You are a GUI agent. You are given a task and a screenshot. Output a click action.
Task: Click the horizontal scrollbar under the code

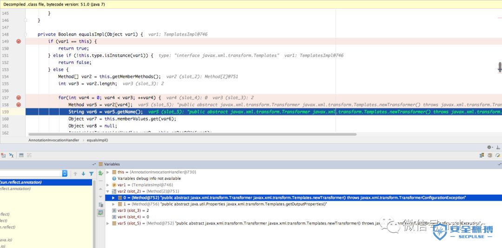point(192,134)
